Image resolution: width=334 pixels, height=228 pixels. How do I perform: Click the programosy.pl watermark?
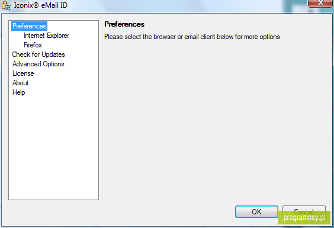(x=304, y=217)
